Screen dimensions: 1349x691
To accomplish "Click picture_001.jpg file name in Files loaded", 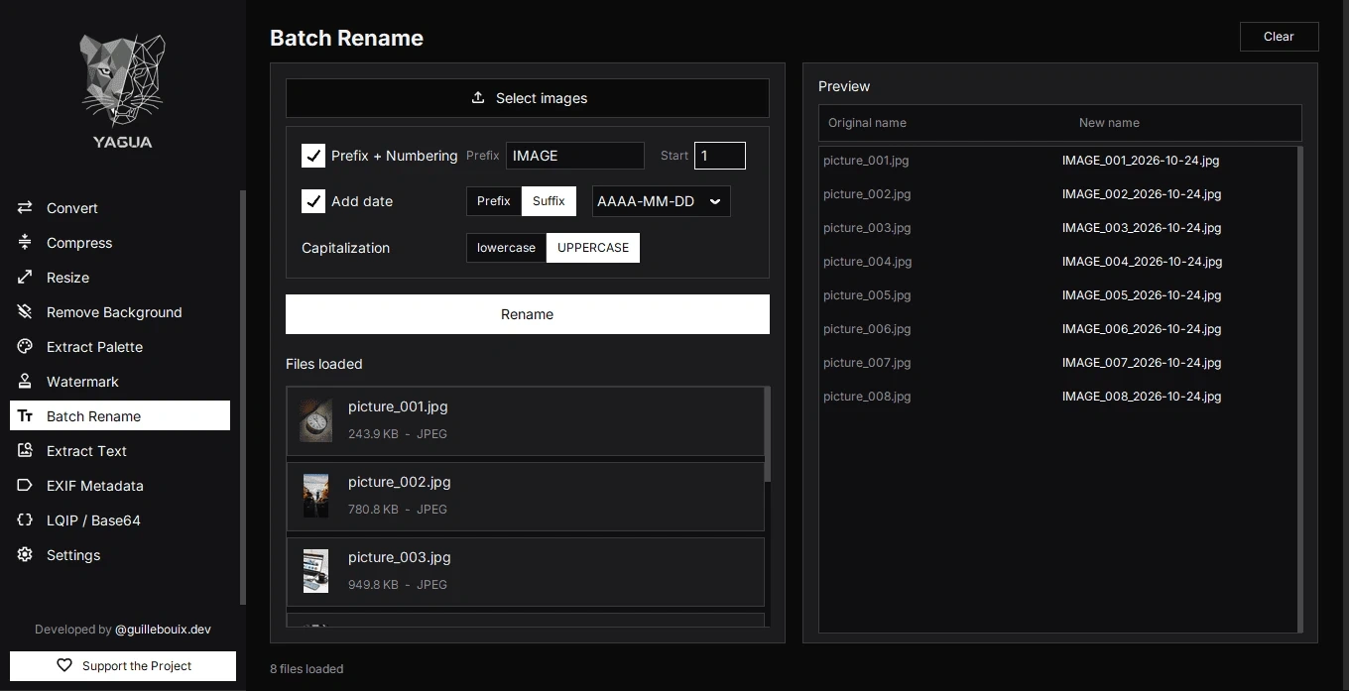I will (398, 406).
